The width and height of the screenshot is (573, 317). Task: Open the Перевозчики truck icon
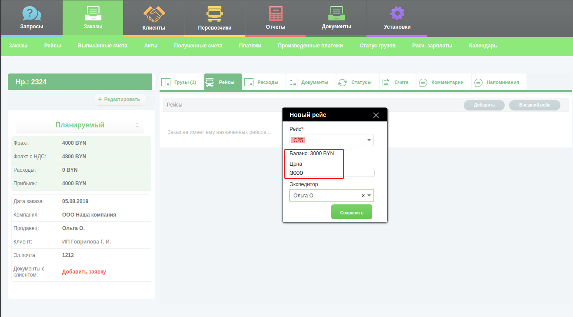pos(214,14)
